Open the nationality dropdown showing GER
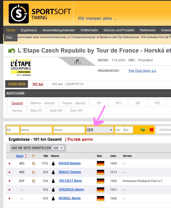 pyautogui.click(x=100, y=130)
